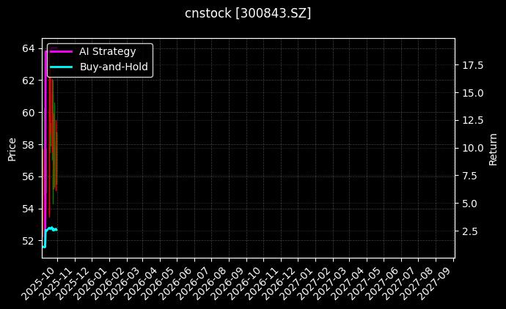The height and width of the screenshot is (309, 506).
Task: Click the cyan Buy-and-Hold legend line
Action: point(61,67)
